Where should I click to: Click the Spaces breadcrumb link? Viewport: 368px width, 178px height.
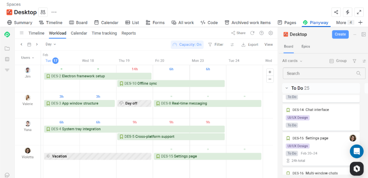tap(13, 4)
